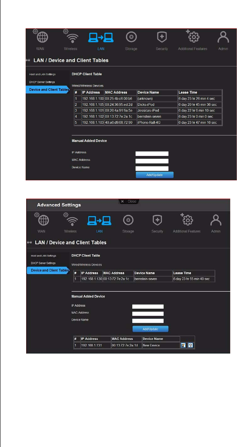Edit the New Device entry icon
The height and width of the screenshot is (447, 237).
point(184,345)
